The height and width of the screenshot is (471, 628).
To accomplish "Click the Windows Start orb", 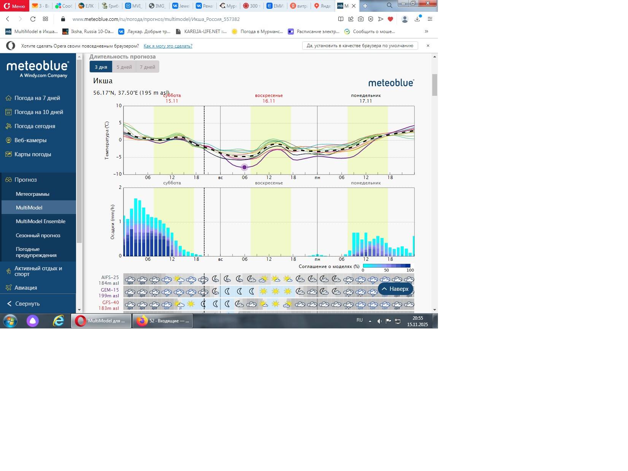I will (x=10, y=321).
